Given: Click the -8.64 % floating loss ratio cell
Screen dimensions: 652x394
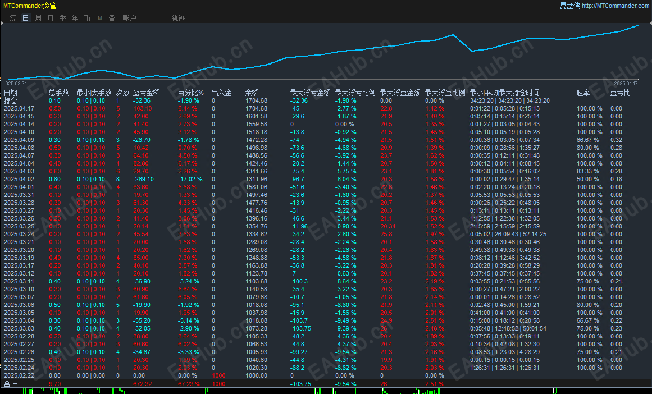Looking at the screenshot, I should pyautogui.click(x=346, y=281).
